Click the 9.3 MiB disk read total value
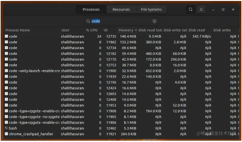The image size is (242, 142). (155, 36)
